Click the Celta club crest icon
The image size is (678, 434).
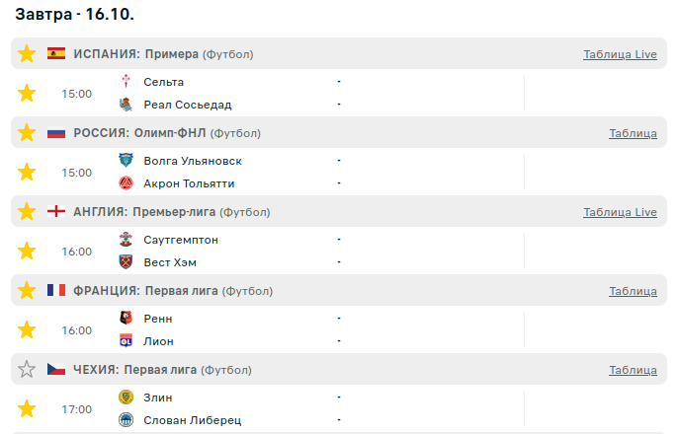point(126,82)
